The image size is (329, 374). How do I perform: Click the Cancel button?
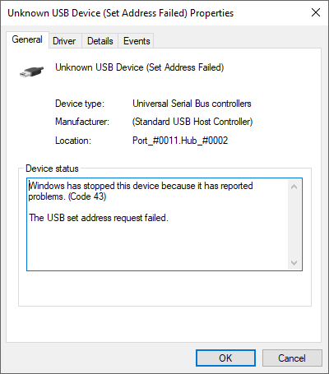292,358
